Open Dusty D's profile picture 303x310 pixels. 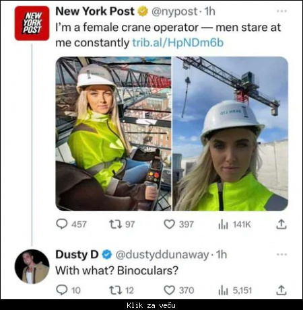pyautogui.click(x=32, y=266)
